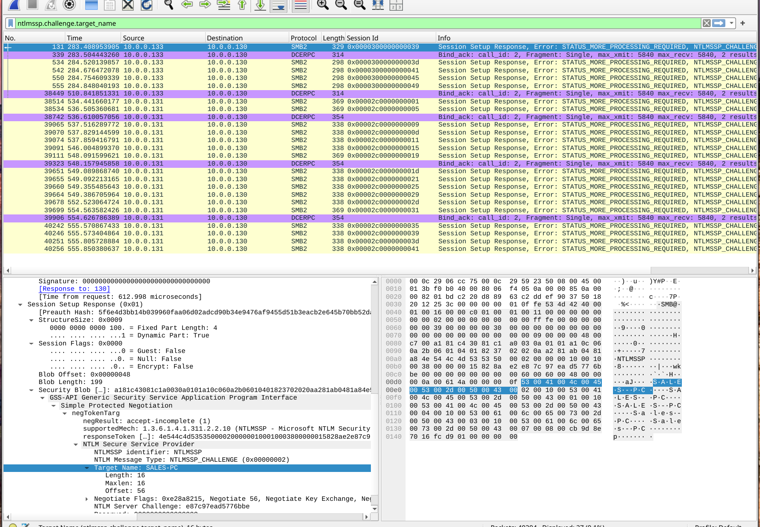Open the display filter bookmarks

[x=10, y=23]
